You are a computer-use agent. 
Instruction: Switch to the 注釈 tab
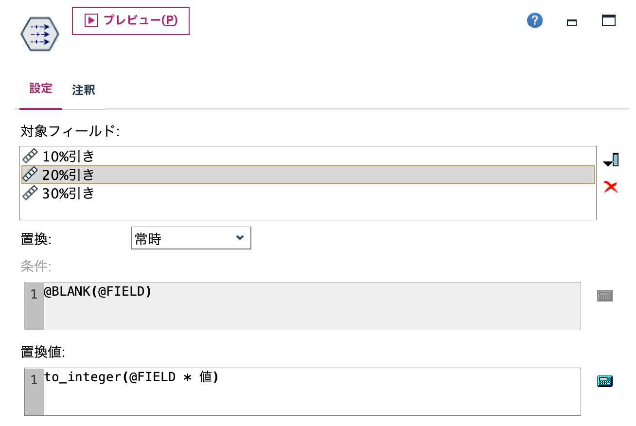[83, 90]
